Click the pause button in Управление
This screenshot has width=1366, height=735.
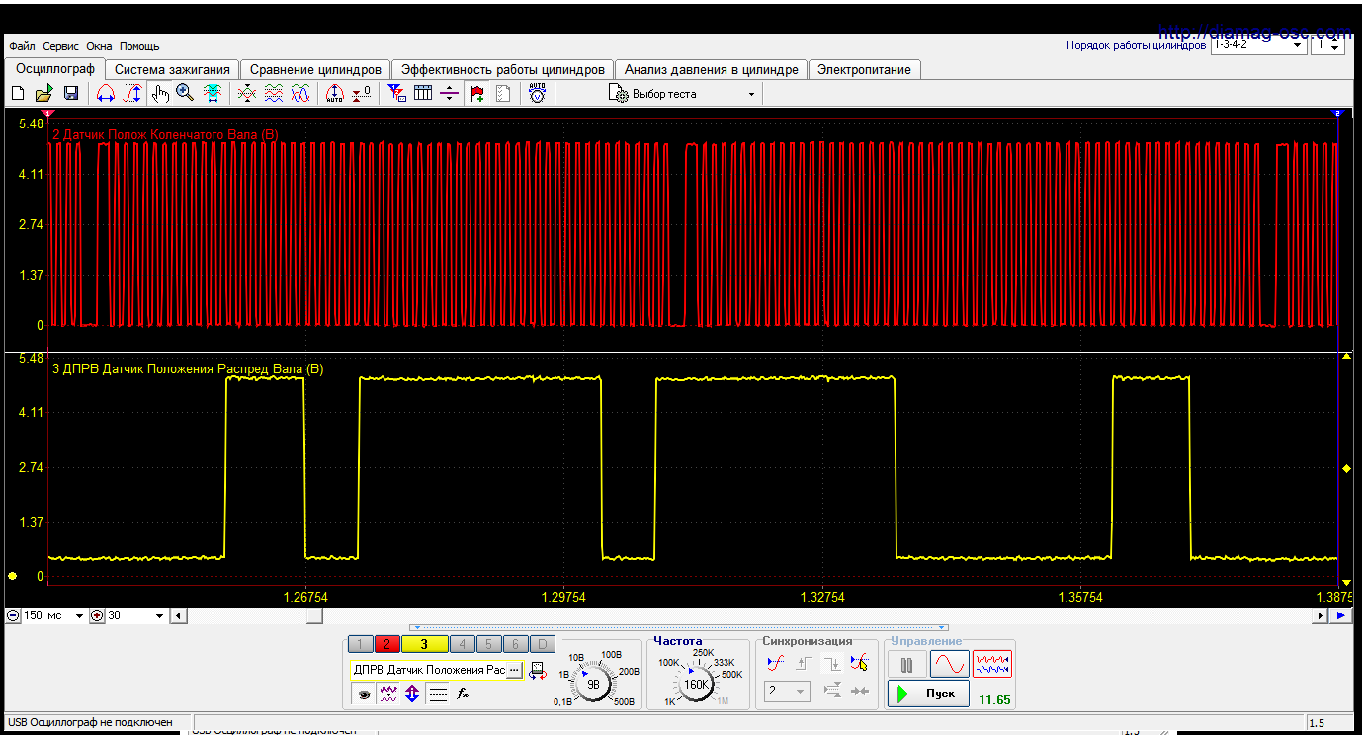[906, 664]
